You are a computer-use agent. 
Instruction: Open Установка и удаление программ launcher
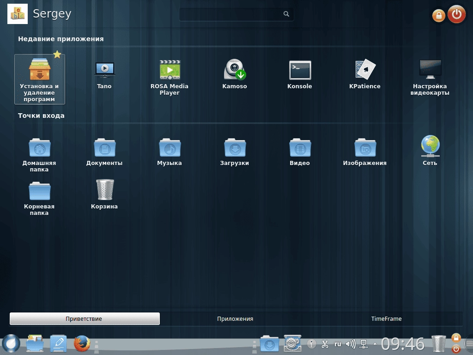(40, 79)
